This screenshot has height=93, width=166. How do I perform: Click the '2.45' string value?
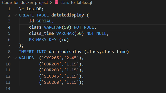[x=72, y=58]
